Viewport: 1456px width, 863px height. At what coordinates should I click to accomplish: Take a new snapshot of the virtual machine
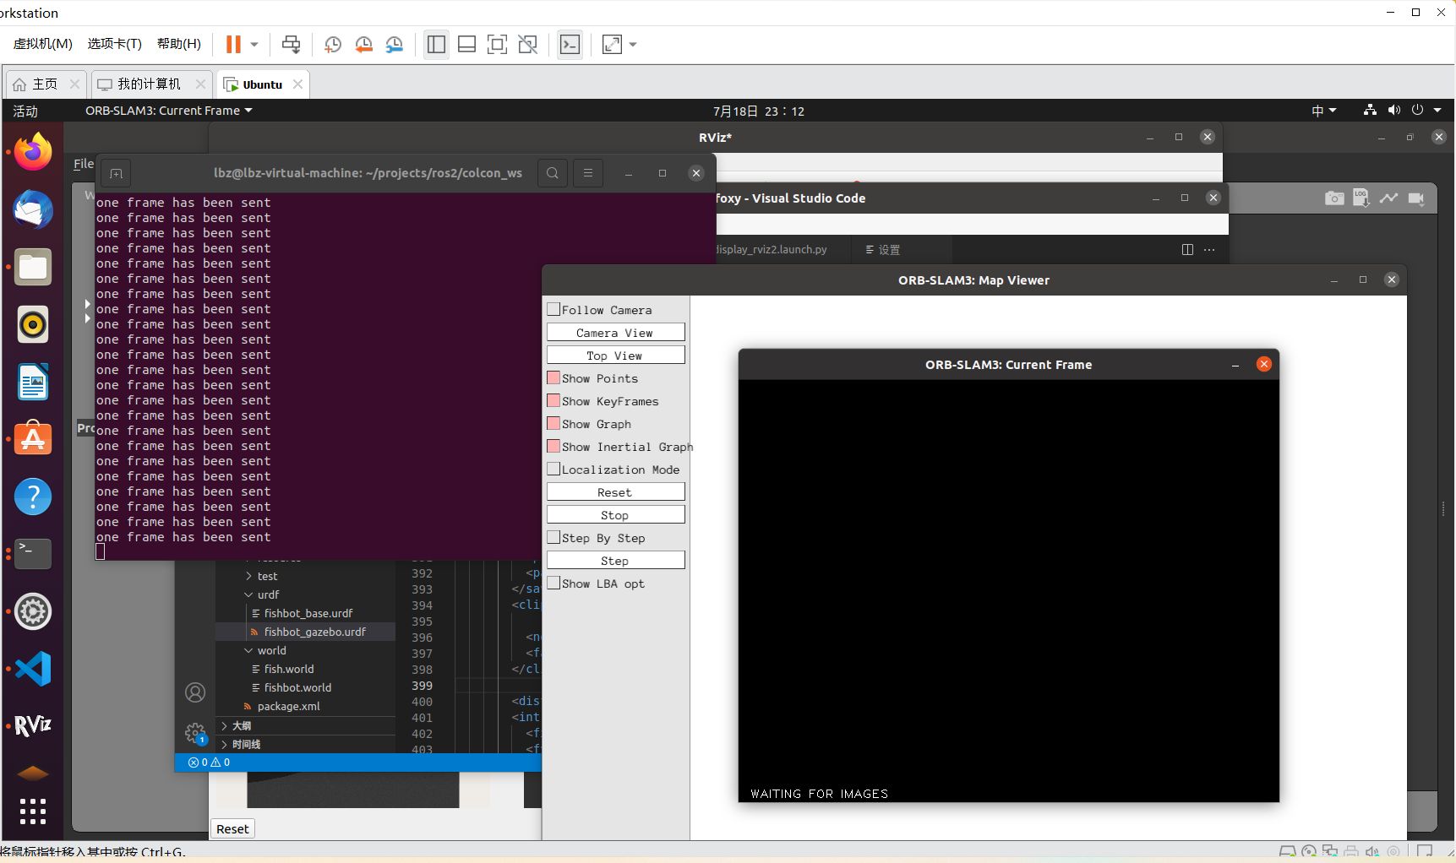click(332, 44)
